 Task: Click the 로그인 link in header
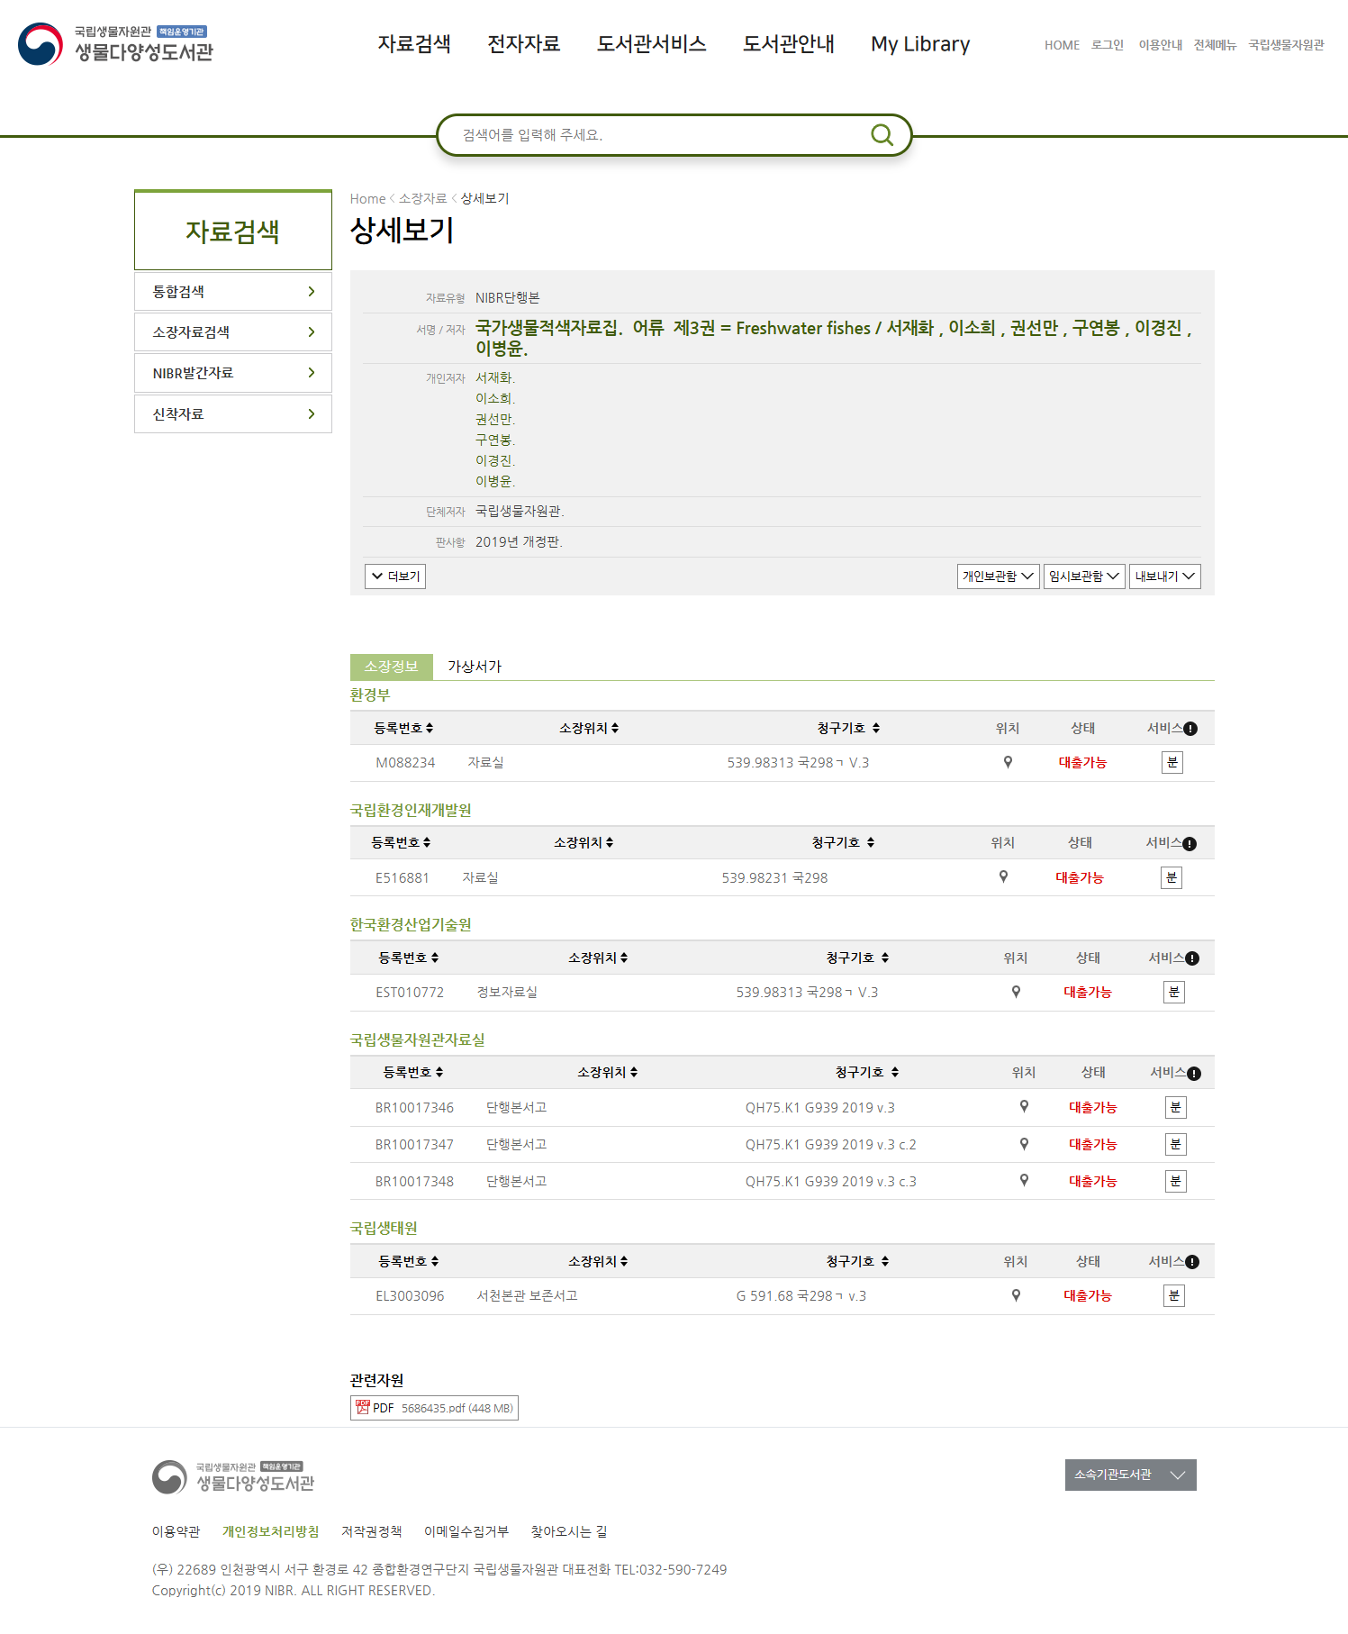(1107, 45)
